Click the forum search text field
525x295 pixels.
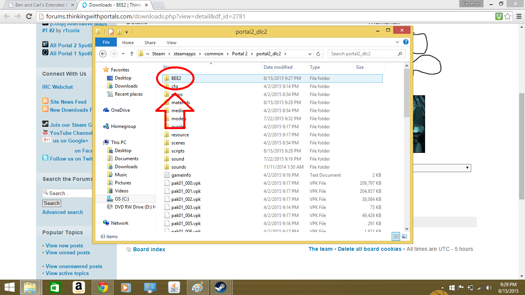[68, 193]
